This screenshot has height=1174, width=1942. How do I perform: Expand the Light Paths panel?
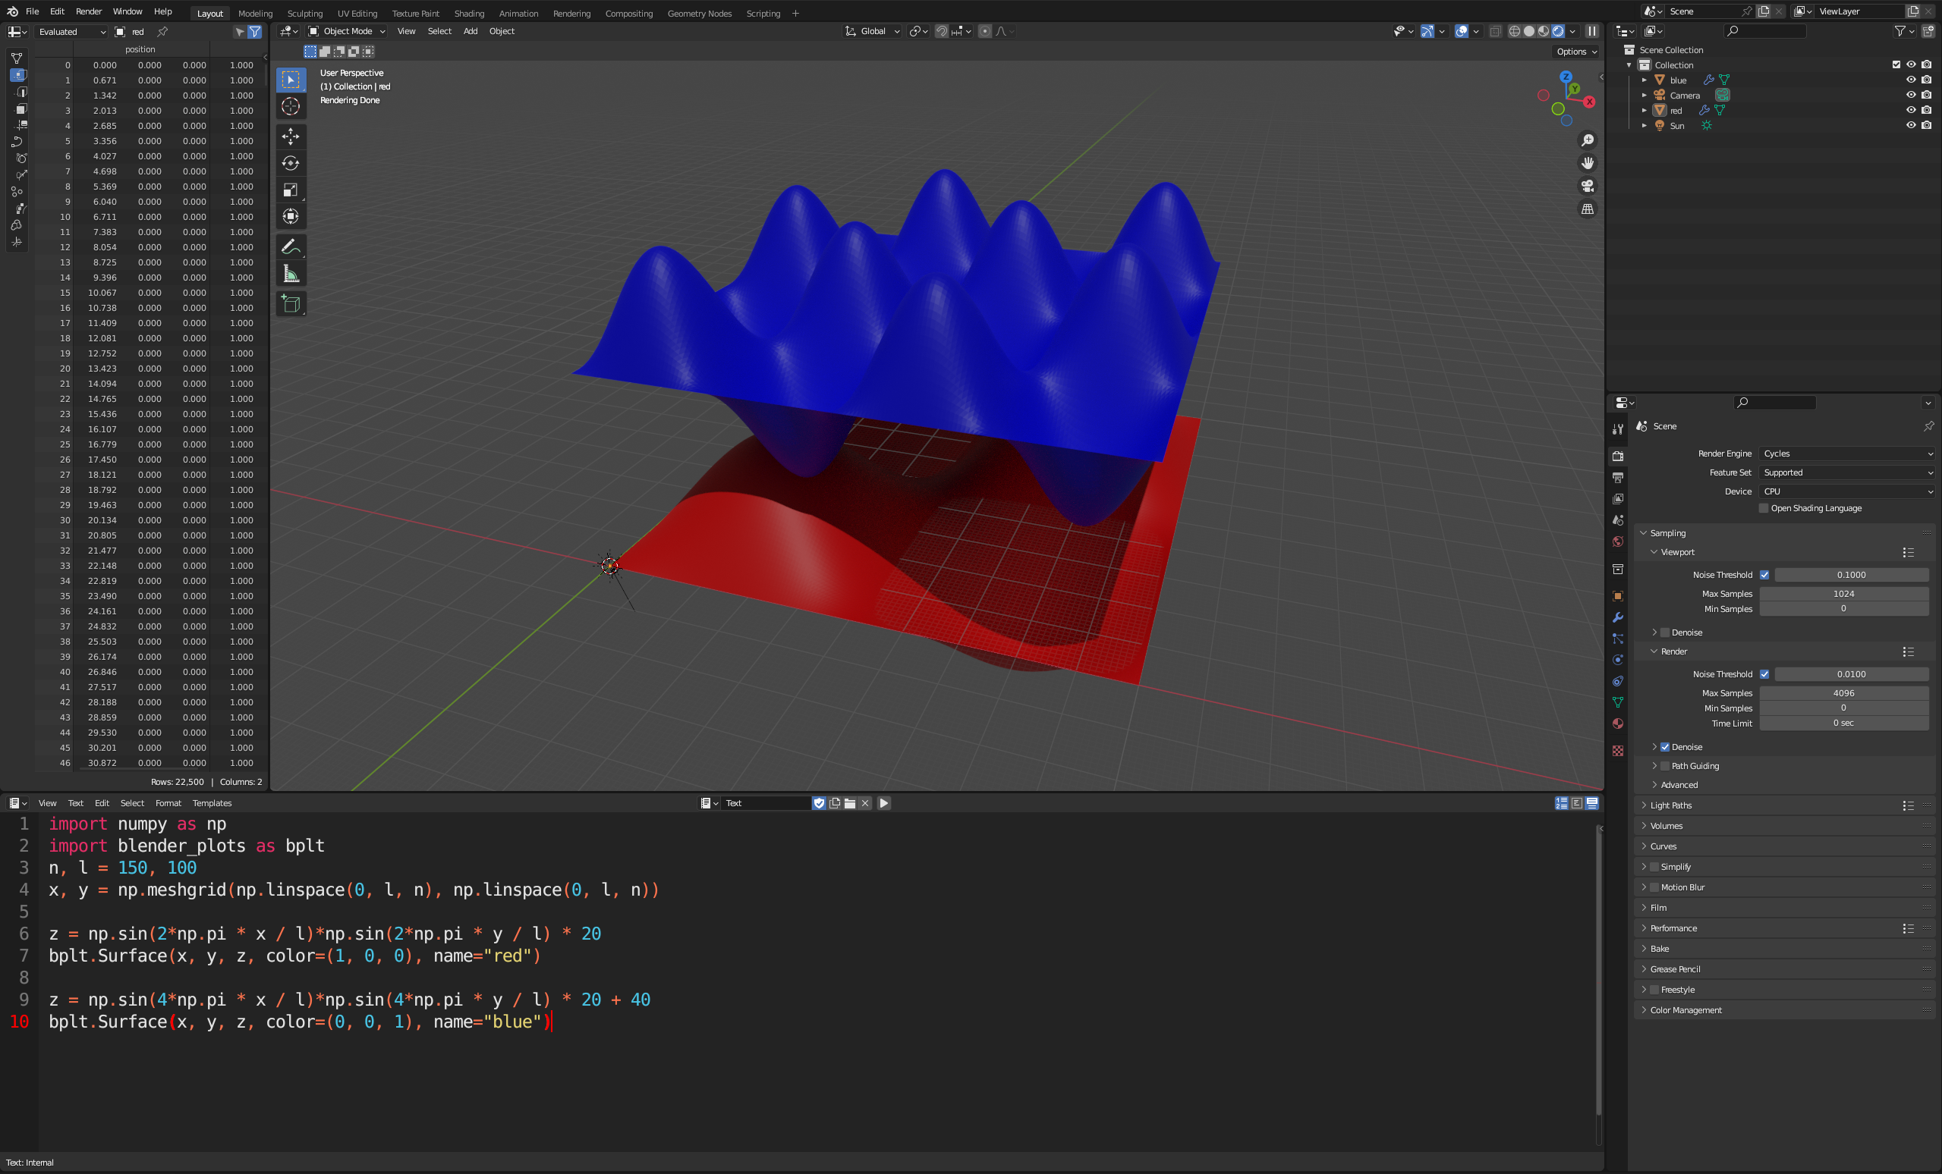1671,805
